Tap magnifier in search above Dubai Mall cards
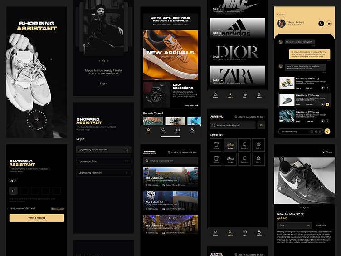The image size is (341, 256). coord(147,161)
